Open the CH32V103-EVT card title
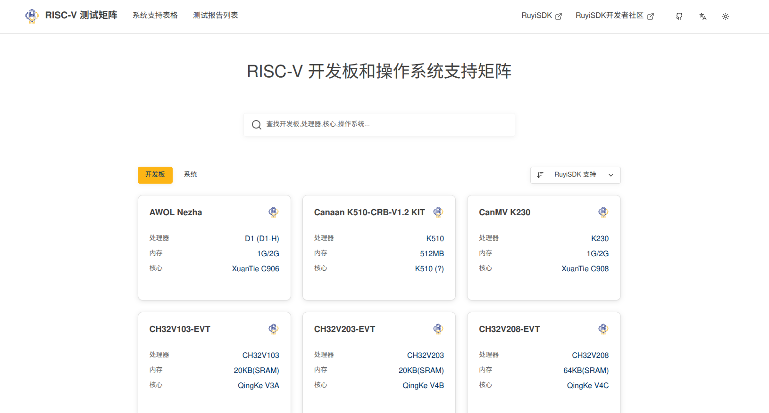This screenshot has height=413, width=769. 180,329
